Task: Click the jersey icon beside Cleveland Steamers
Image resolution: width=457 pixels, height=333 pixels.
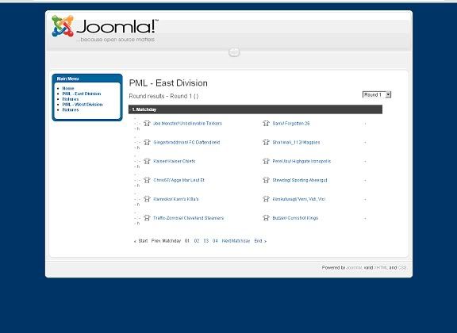Action: [x=147, y=218]
